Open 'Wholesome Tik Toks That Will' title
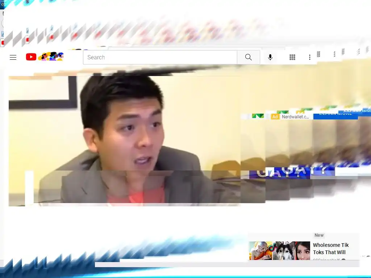Image resolution: width=371 pixels, height=278 pixels. tap(331, 249)
